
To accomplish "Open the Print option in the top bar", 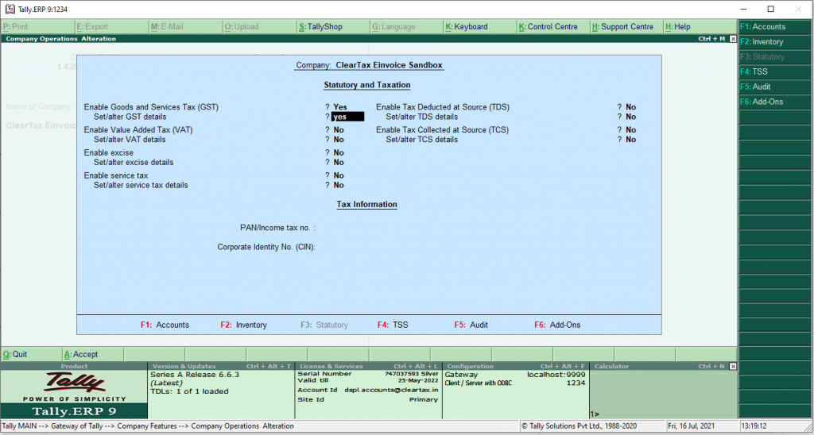I will (37, 26).
